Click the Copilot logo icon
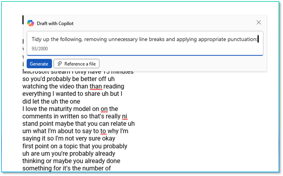The image size is (283, 176). click(x=31, y=23)
